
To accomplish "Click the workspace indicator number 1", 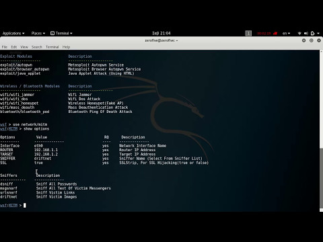I will point(248,34).
